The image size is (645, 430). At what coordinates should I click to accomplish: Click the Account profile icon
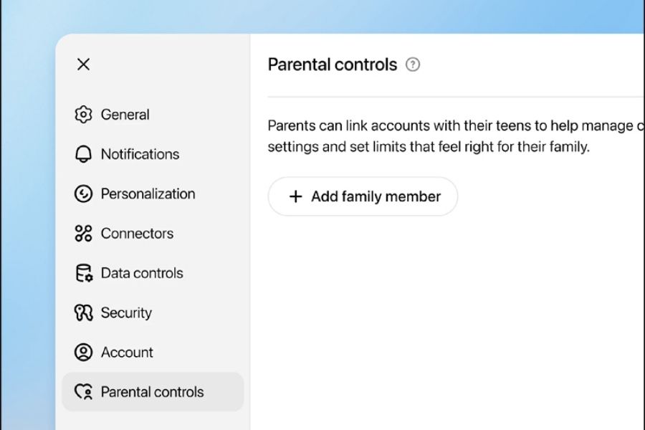[84, 353]
